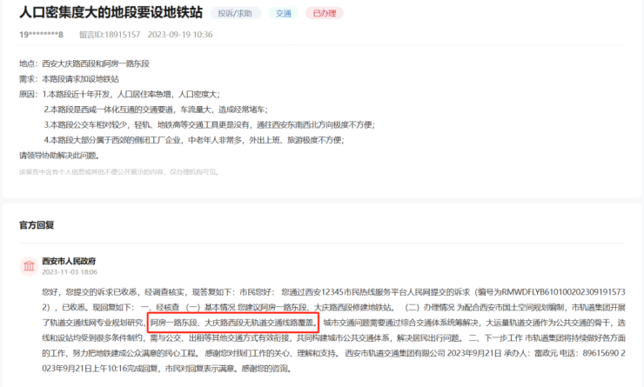Click the 官方回复 section heading
644x387 pixels.
point(37,224)
